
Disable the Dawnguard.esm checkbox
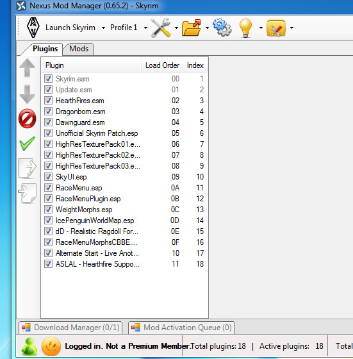tap(48, 122)
